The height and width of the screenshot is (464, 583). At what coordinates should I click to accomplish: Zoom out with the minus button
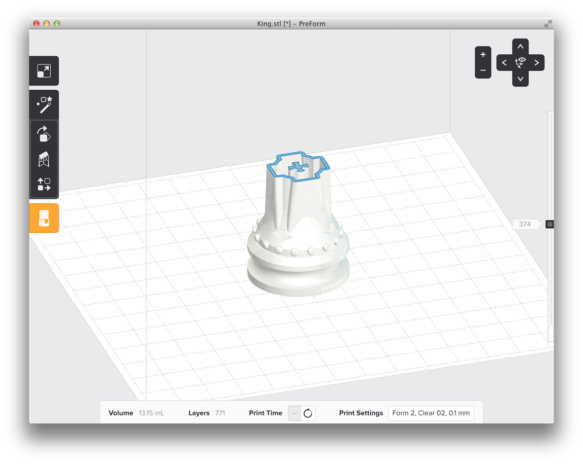point(483,71)
